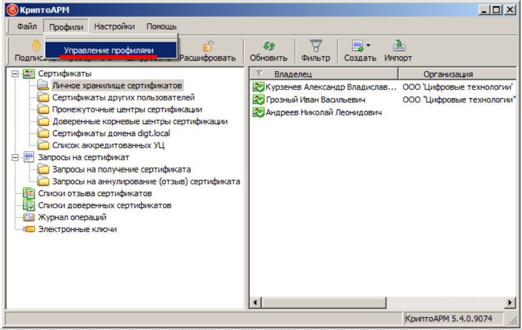This screenshot has height=330, width=522.
Task: Click folder icon of Запросы на аннулирование
Action: (x=43, y=181)
